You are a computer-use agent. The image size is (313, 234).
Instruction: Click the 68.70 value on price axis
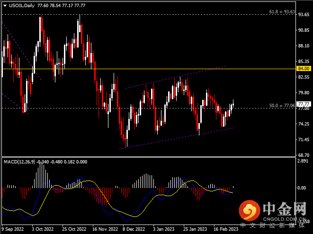tap(304, 155)
